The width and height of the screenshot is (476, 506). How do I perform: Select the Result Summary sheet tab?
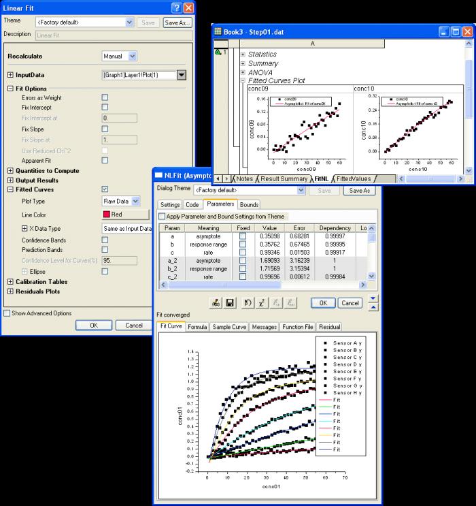[x=284, y=179]
